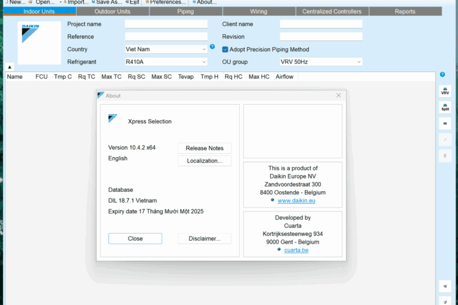This screenshot has height=305, width=458.
Task: Expand the Country dropdown
Action: pyautogui.click(x=166, y=49)
